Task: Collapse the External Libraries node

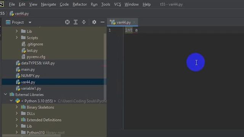Action: pyautogui.click(x=5, y=94)
